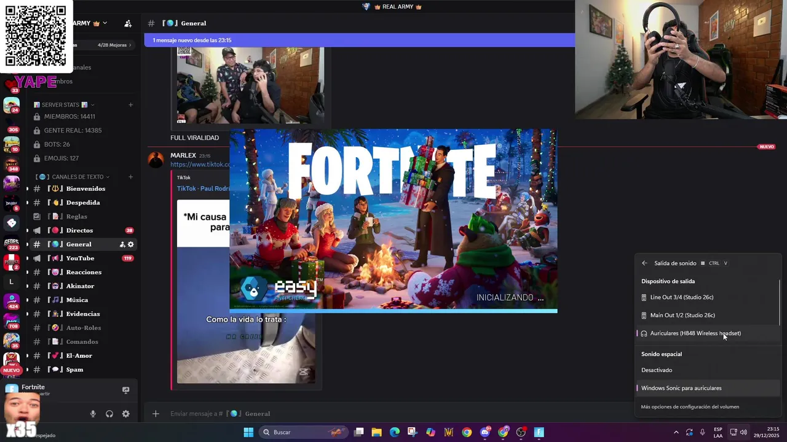Open the GEDES server icon

(x=11, y=242)
